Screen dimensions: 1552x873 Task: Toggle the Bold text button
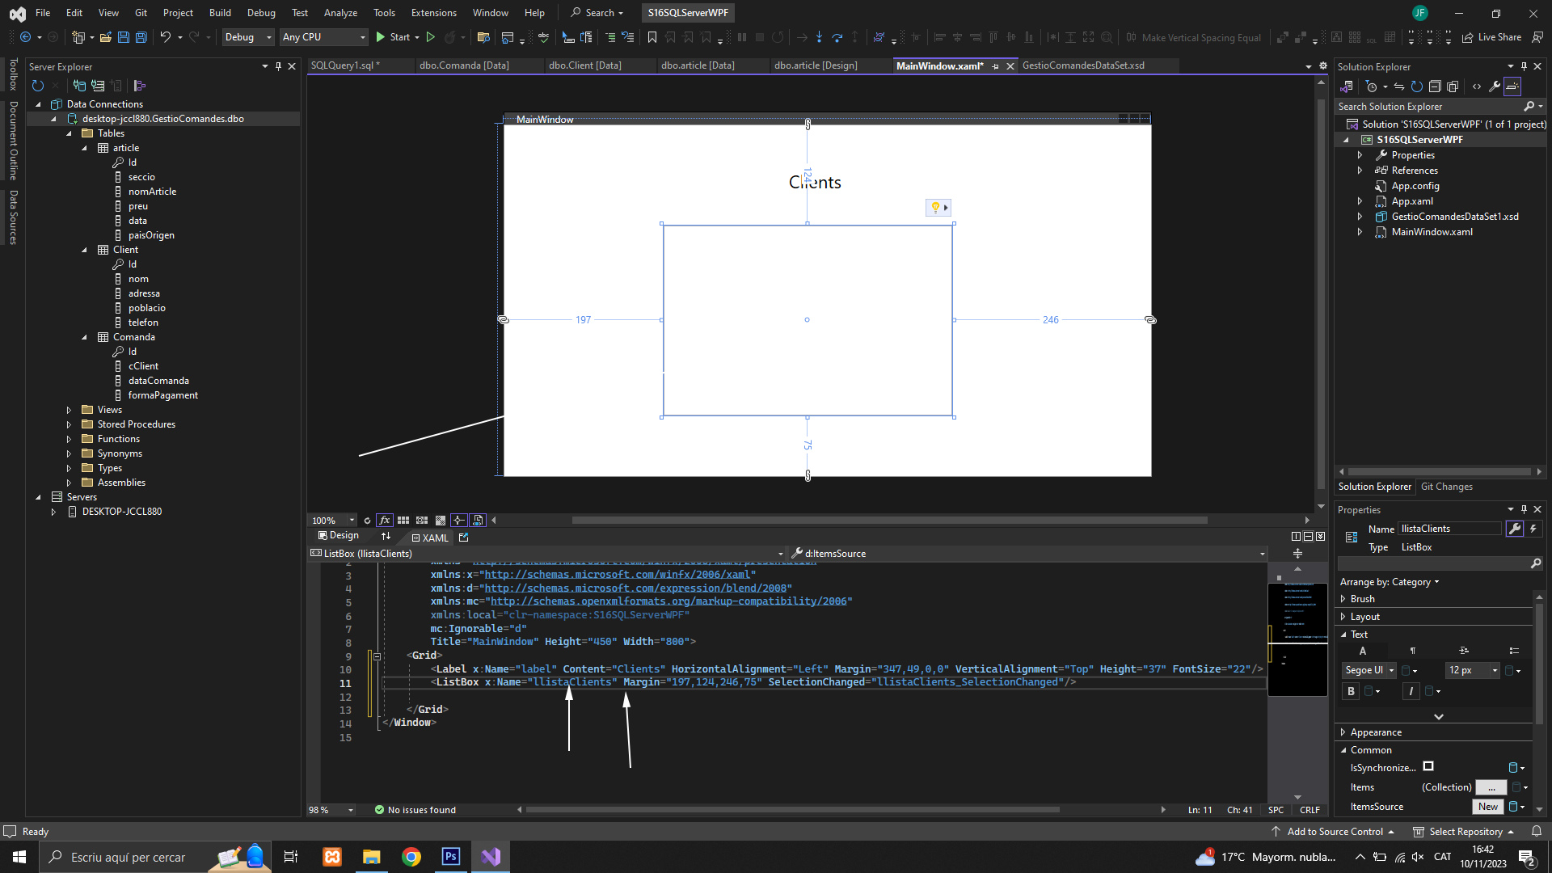[x=1351, y=691]
